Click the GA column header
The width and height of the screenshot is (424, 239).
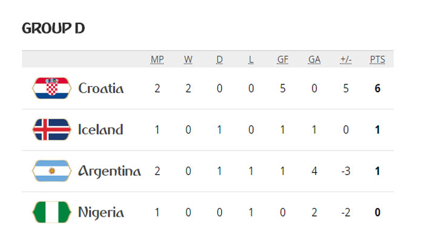coord(314,59)
